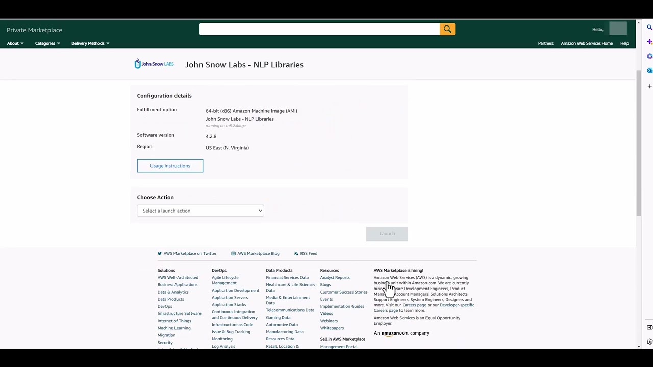653x367 pixels.
Task: Open Financial Services Data link
Action: point(287,278)
